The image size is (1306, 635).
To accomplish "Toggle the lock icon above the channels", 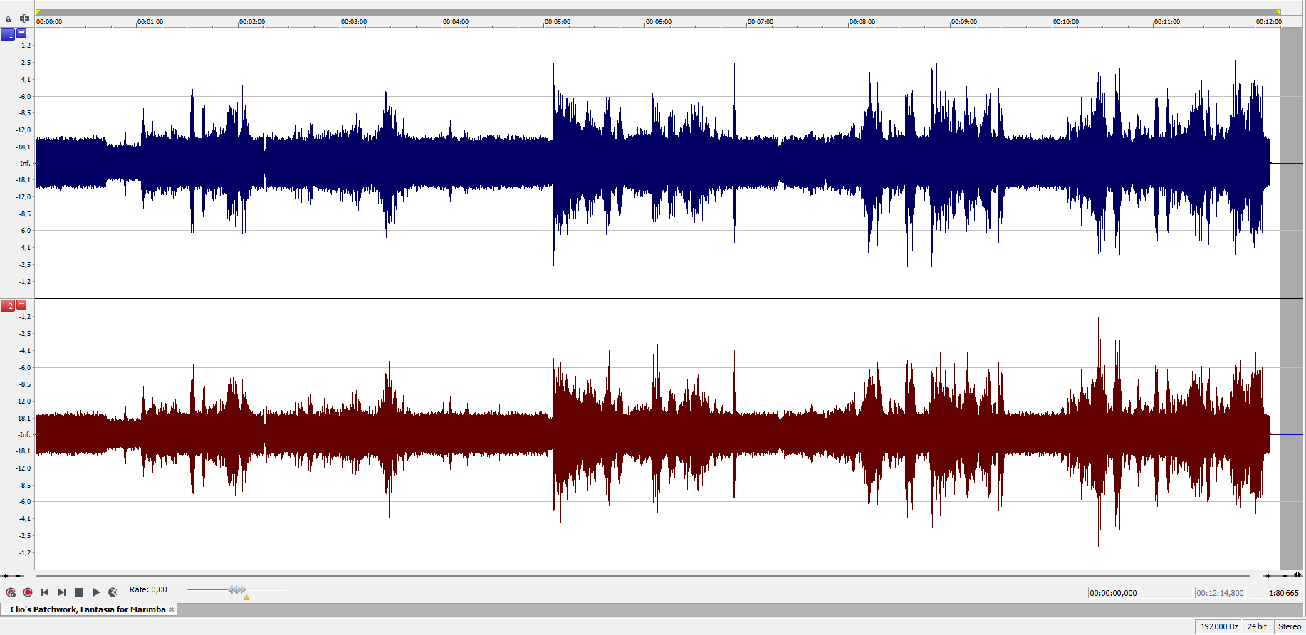I will click(9, 19).
